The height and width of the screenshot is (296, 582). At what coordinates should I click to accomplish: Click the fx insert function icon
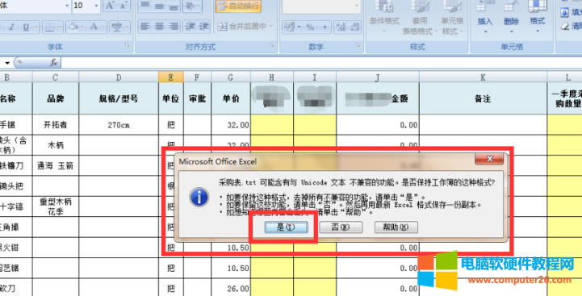[x=54, y=63]
